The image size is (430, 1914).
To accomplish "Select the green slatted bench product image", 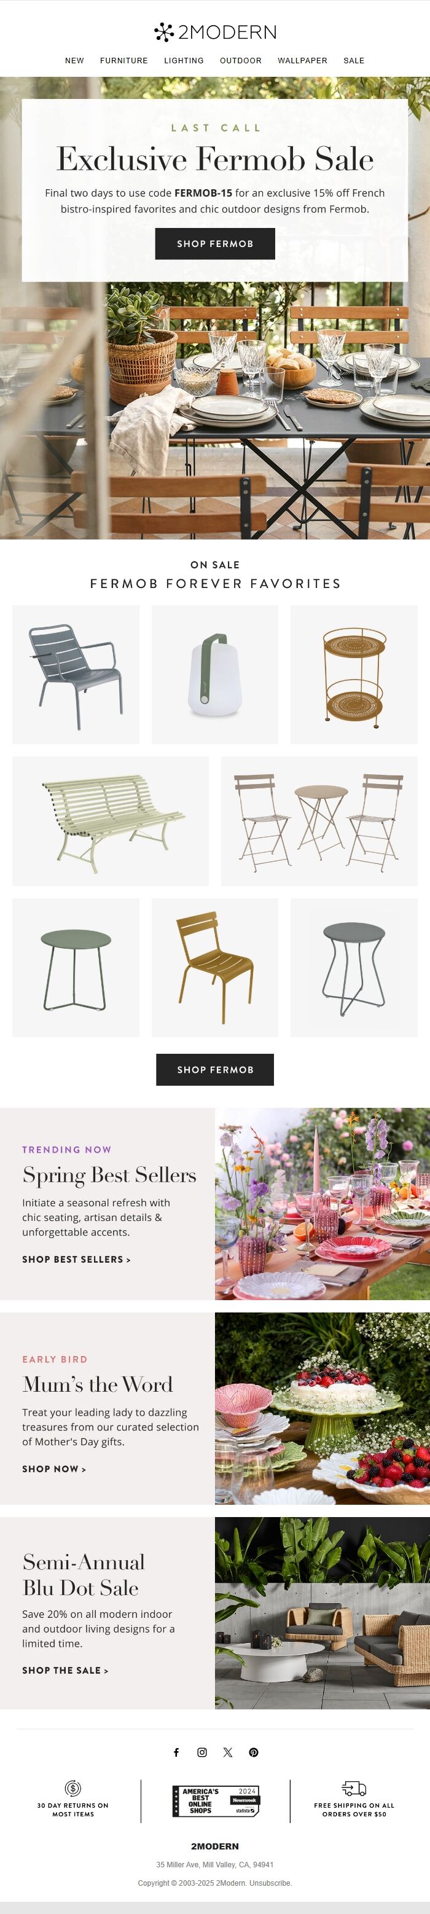I will point(111,821).
